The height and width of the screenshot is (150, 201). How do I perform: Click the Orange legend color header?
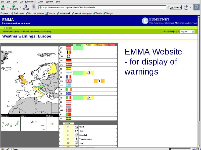point(99,45)
